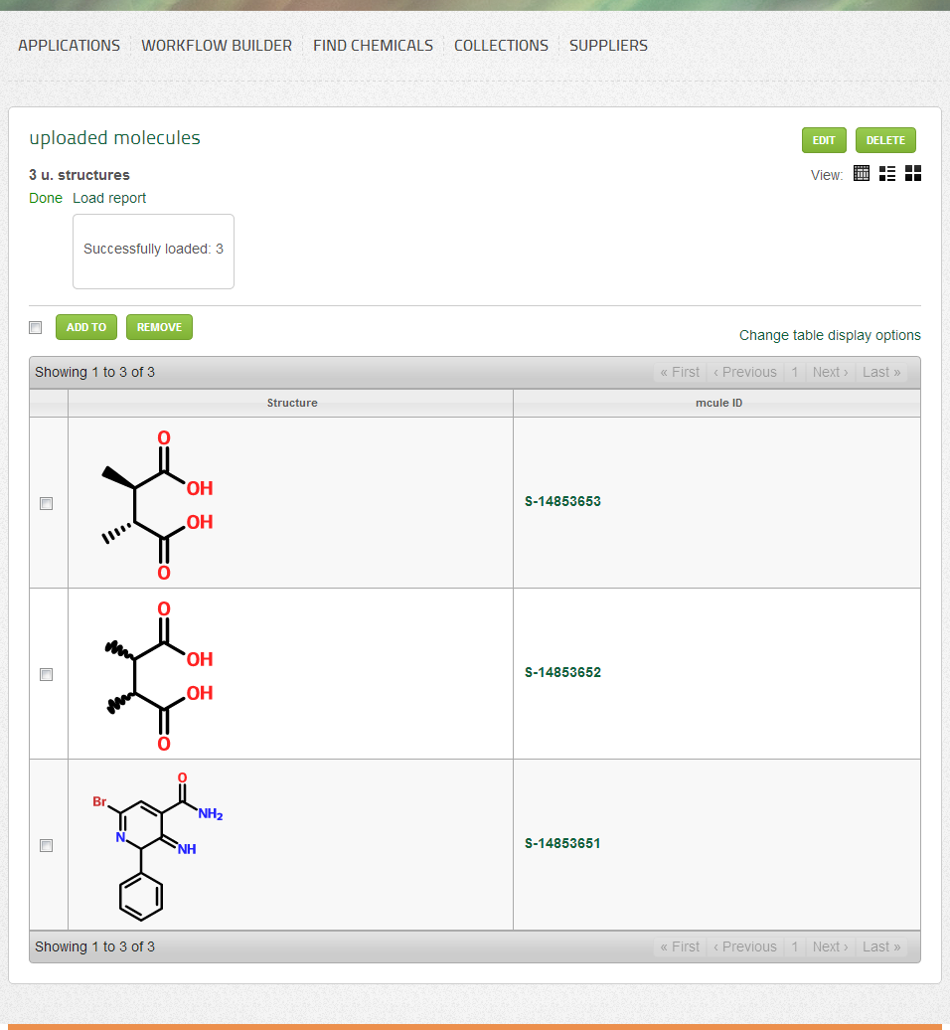
Task: Switch to grid view icon
Action: pos(913,174)
